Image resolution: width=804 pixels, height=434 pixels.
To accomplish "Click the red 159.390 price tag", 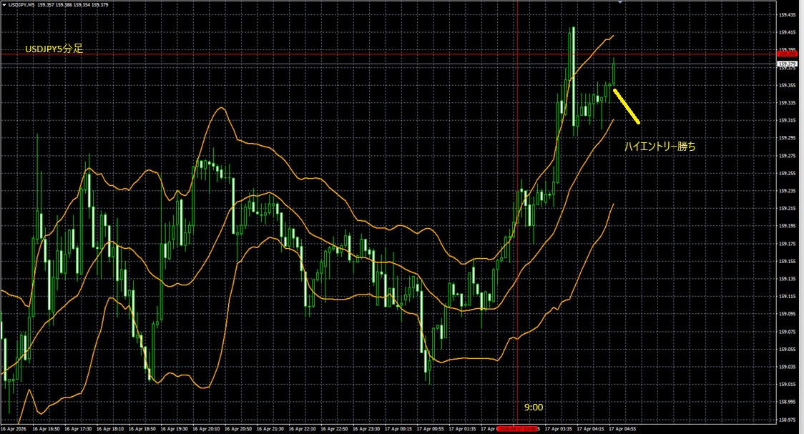I will (x=787, y=54).
